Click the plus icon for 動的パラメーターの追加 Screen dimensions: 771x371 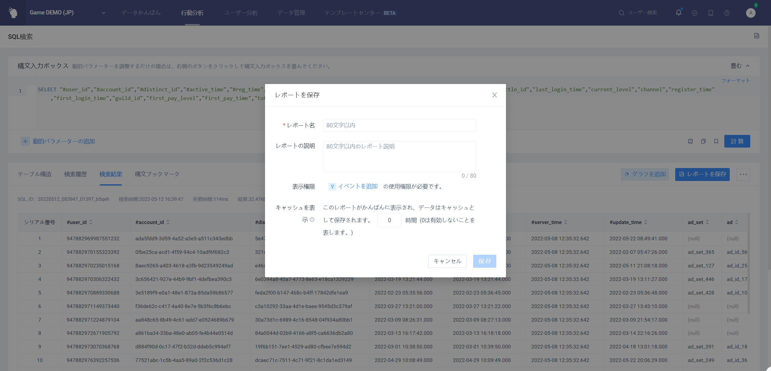point(25,141)
